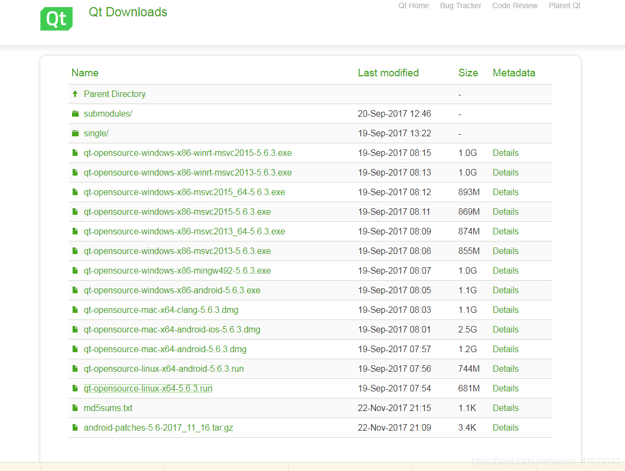Click file icon next to md5sums.txt
This screenshot has width=625, height=471.
tap(75, 408)
